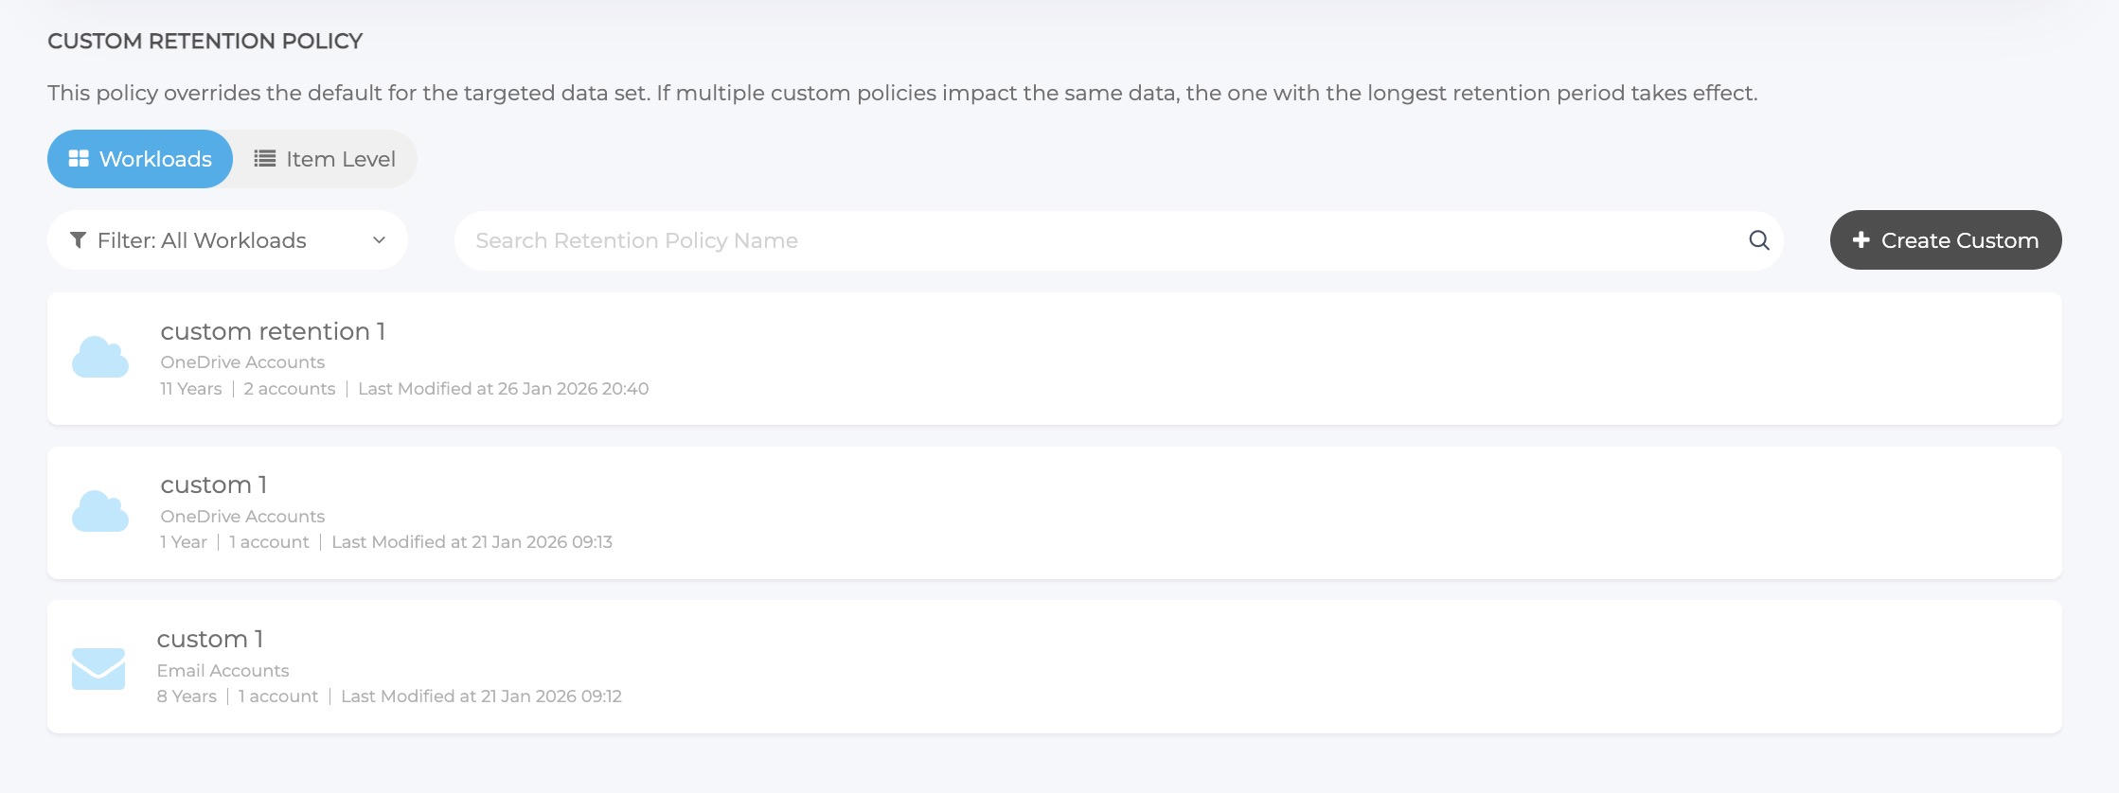Image resolution: width=2119 pixels, height=793 pixels.
Task: Focus the Search Retention Policy Name field
Action: [x=1098, y=240]
